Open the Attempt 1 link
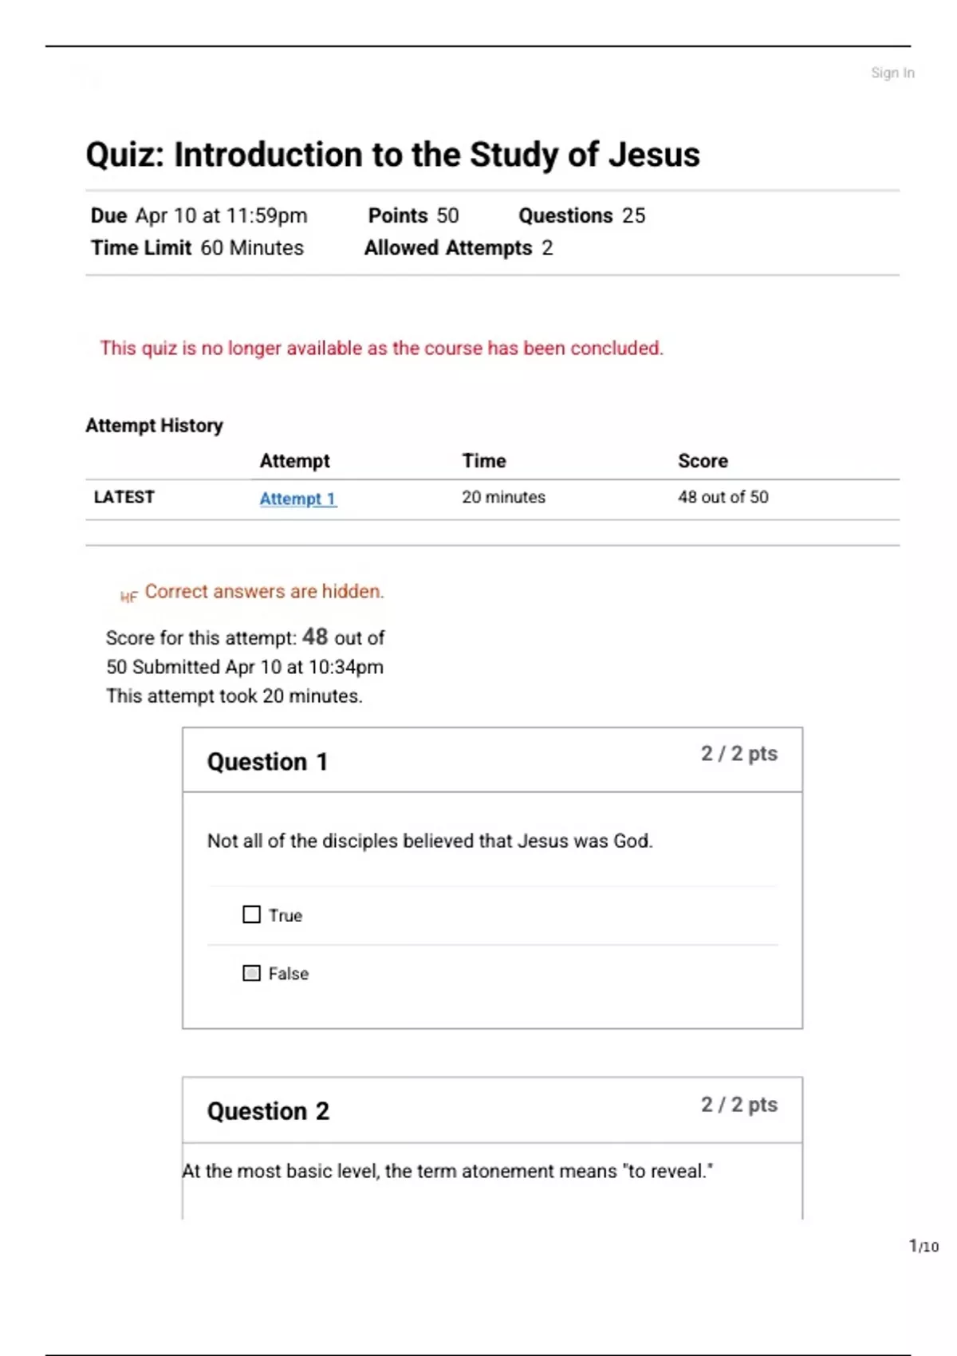This screenshot has height=1356, width=957. pos(297,499)
